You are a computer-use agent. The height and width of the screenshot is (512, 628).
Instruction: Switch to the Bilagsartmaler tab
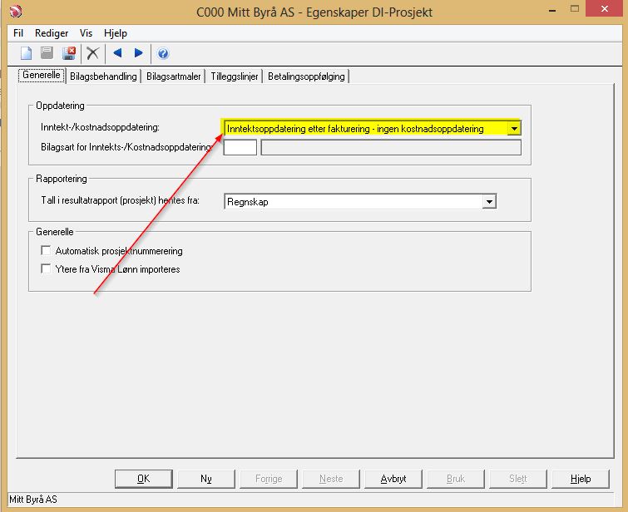click(173, 76)
